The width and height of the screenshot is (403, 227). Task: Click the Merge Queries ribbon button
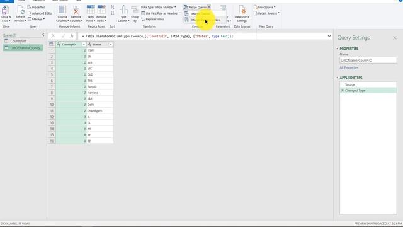[x=195, y=7]
